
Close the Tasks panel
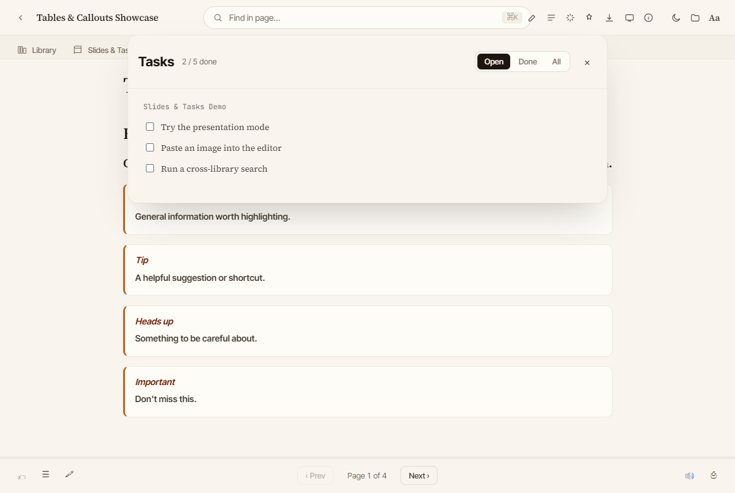(x=587, y=62)
